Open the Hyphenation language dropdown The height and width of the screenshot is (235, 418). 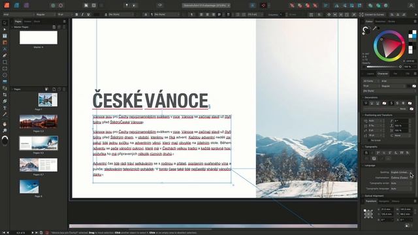(401, 178)
